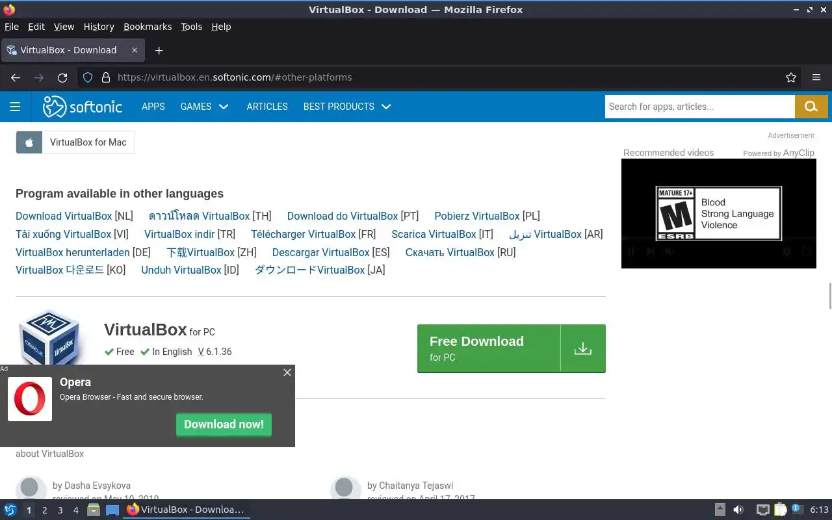Click the page vertical scrollbar thumb
832x520 pixels.
[829, 296]
